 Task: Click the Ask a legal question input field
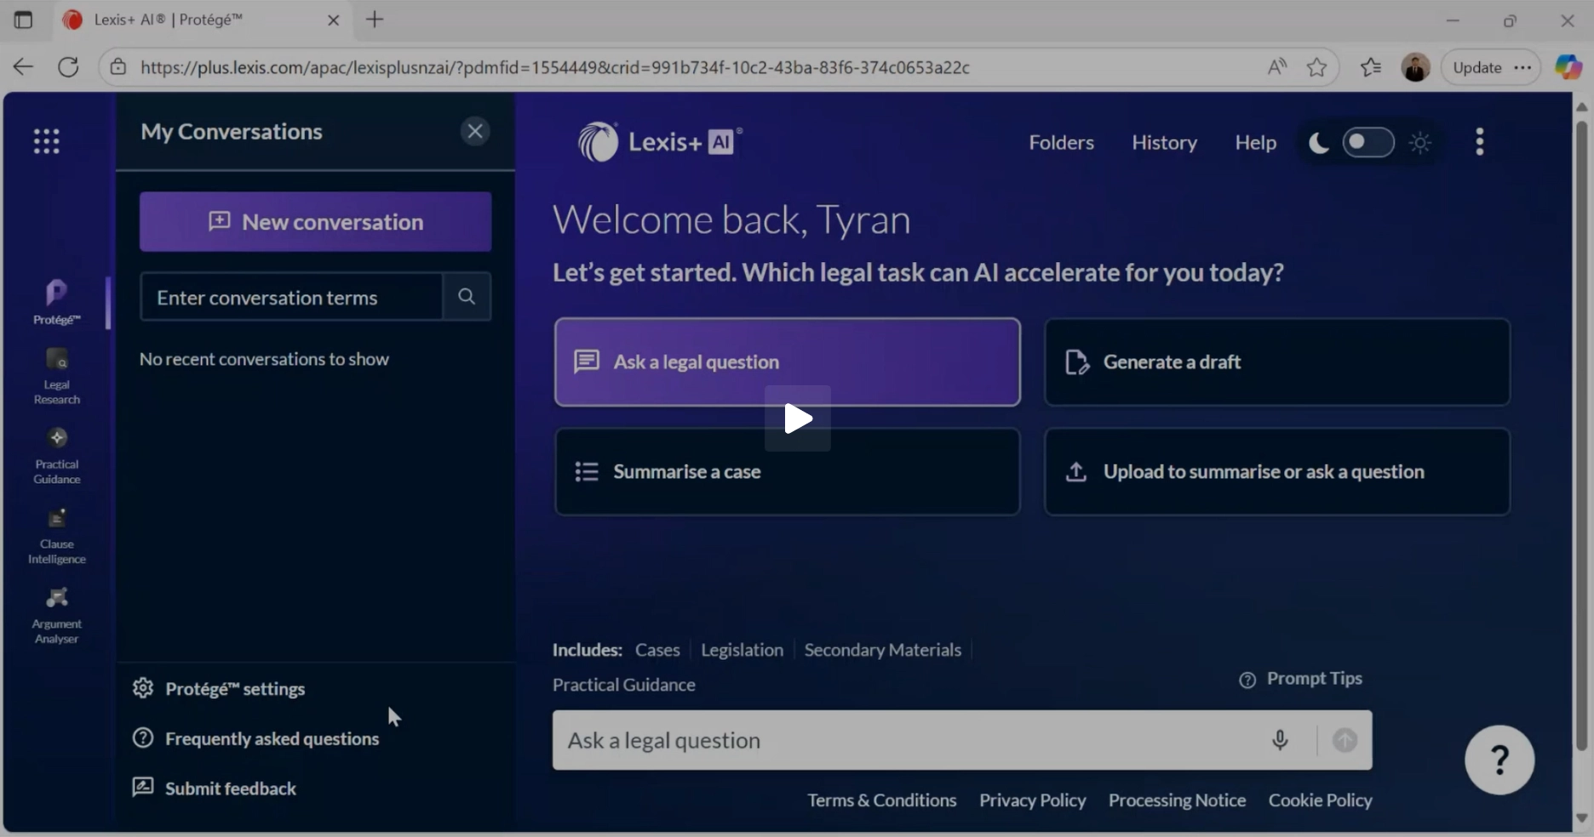(x=911, y=740)
